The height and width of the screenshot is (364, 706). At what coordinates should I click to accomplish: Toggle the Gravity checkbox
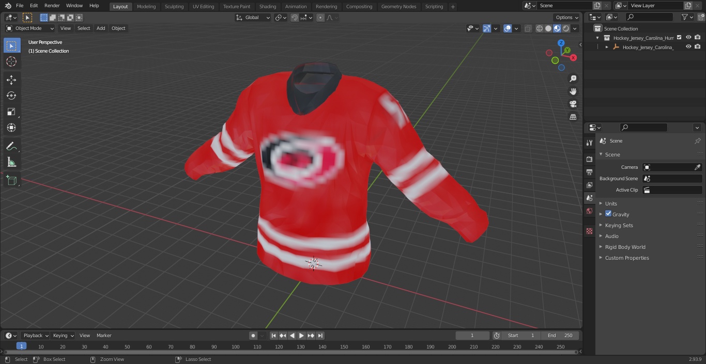[x=608, y=214]
